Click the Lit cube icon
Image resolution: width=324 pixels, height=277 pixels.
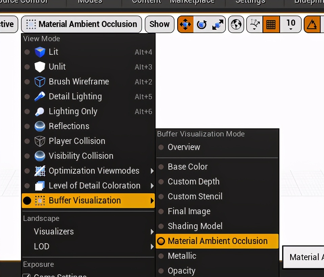coord(40,52)
